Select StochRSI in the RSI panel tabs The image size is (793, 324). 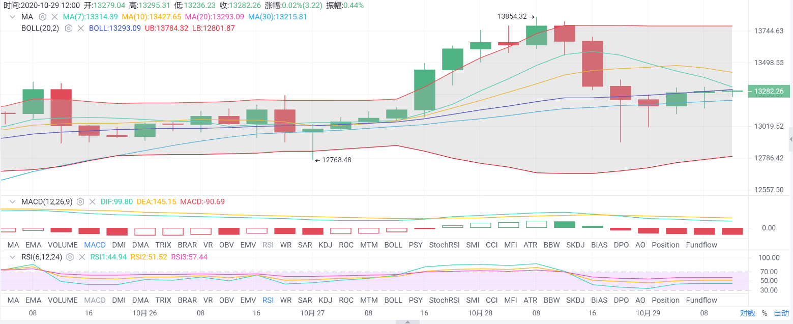(x=444, y=300)
